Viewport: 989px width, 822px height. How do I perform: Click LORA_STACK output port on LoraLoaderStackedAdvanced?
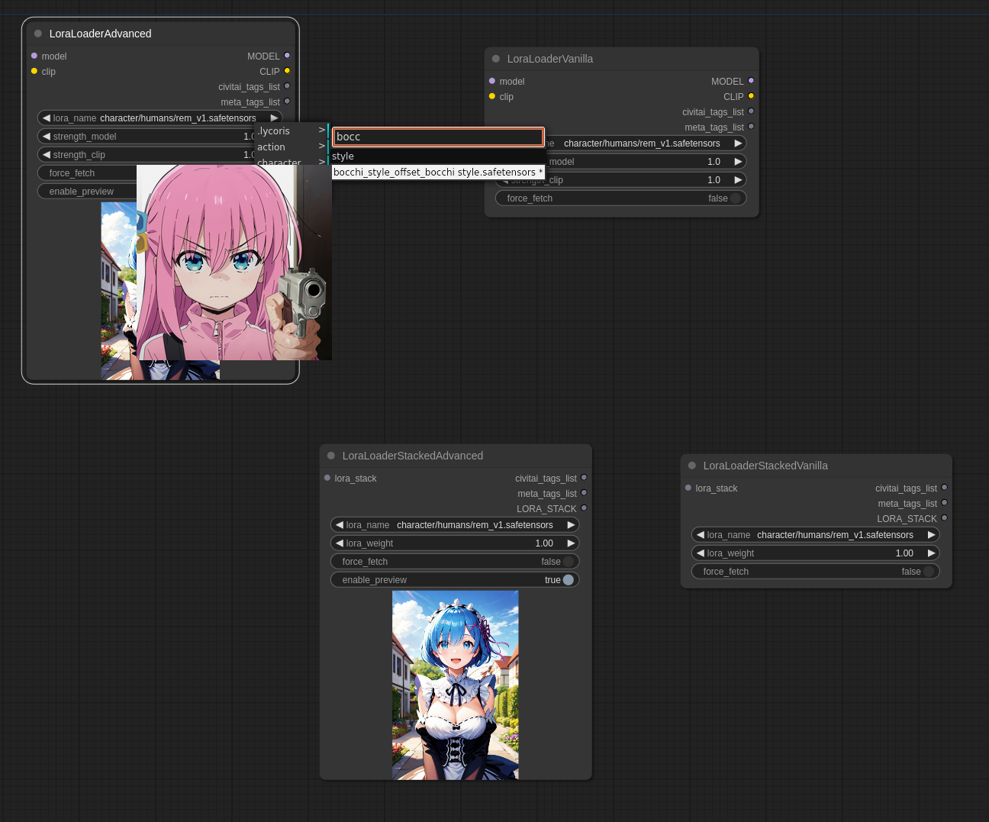click(x=584, y=508)
